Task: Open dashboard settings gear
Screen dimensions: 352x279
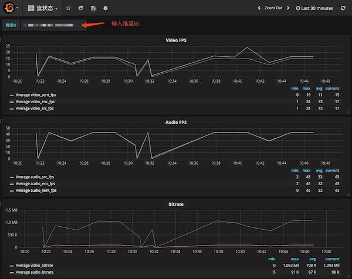Action: point(105,8)
